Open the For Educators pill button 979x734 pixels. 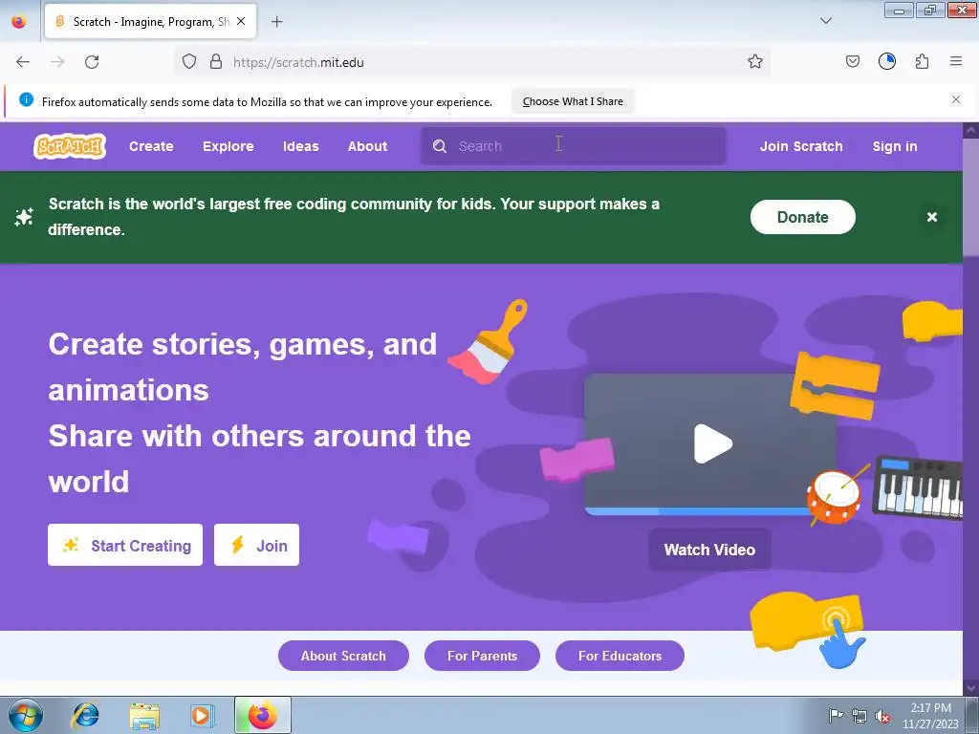coord(620,656)
